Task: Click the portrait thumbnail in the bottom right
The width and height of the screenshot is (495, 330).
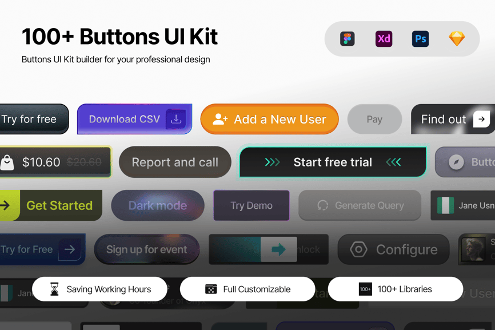Action: pyautogui.click(x=473, y=249)
